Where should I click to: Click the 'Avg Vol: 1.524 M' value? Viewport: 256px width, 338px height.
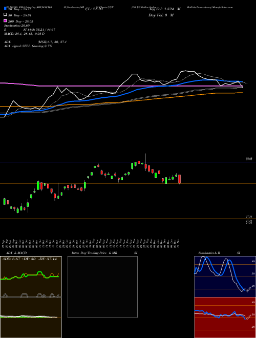click(x=164, y=9)
